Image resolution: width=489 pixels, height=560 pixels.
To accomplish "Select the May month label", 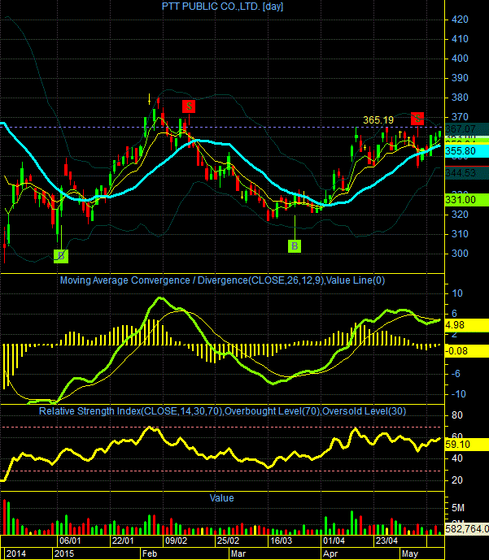I will pos(409,554).
